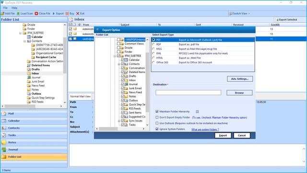Select the PDF export type radio
The height and width of the screenshot is (173, 307).
[x=153, y=44]
